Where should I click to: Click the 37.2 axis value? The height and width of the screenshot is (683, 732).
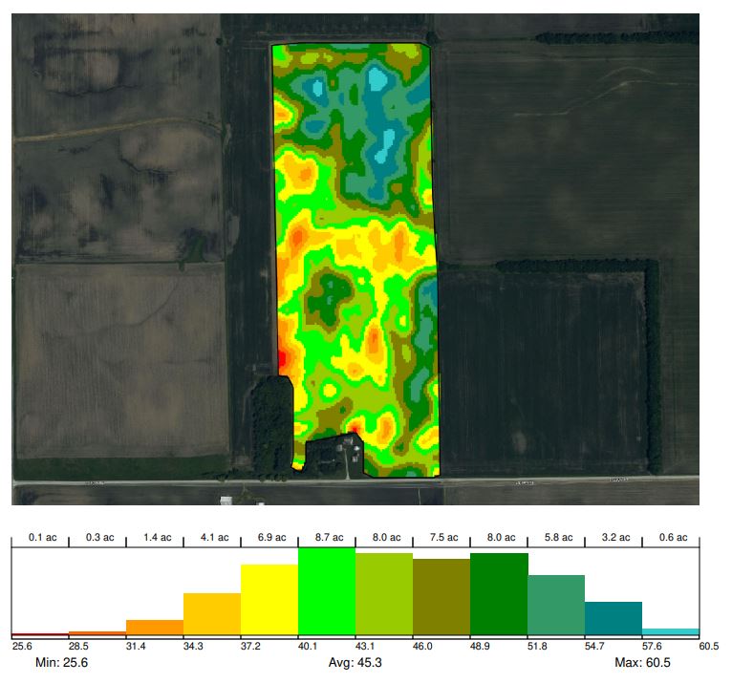pos(250,646)
